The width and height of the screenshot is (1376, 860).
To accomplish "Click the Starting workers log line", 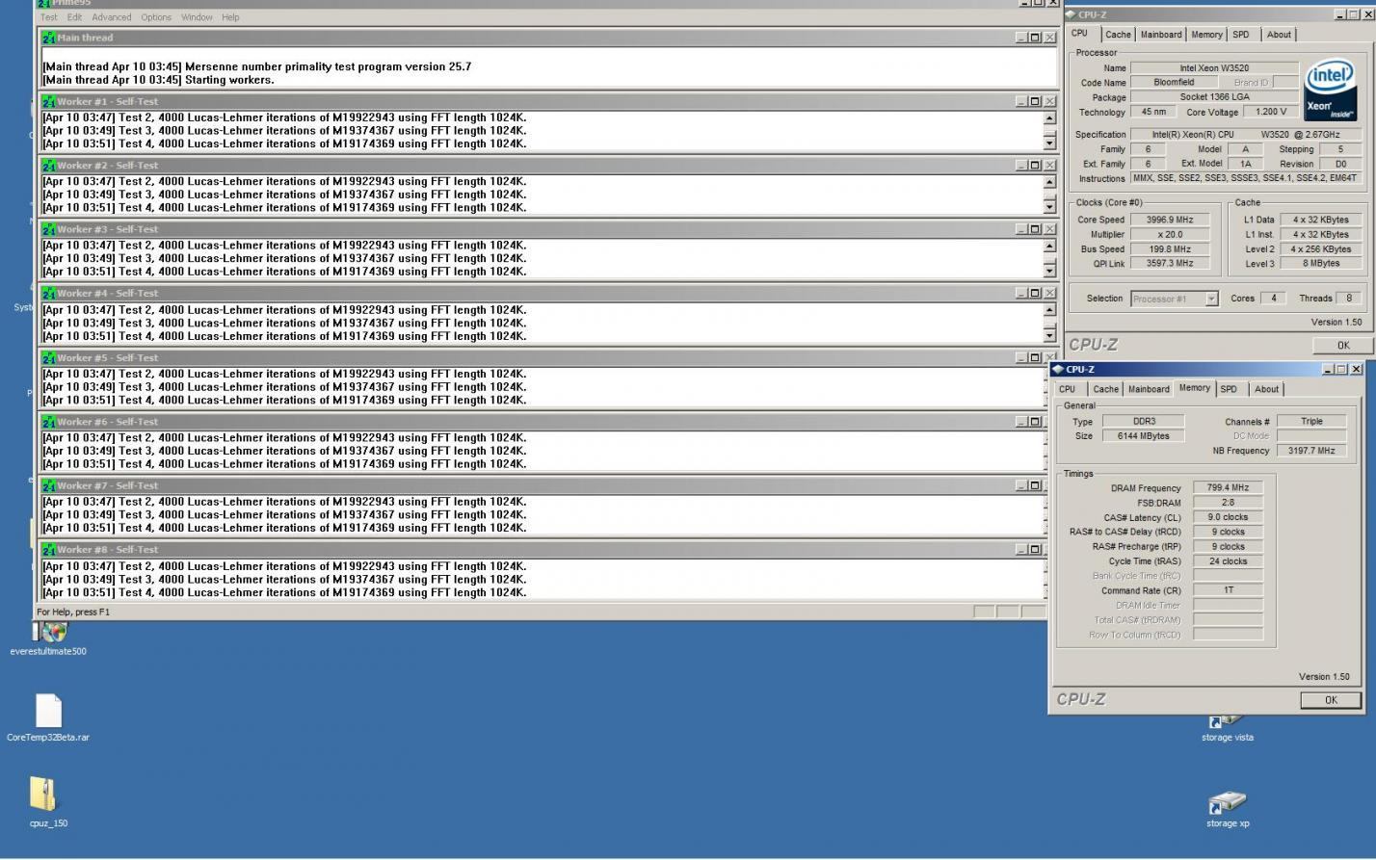I will [x=158, y=80].
